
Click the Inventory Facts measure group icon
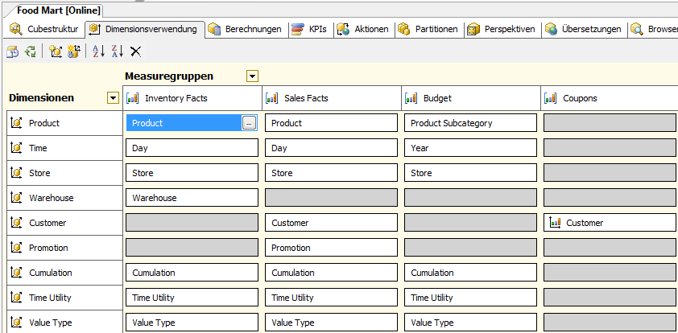132,98
